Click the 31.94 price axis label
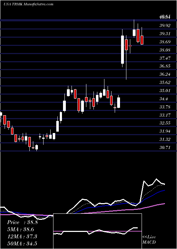Image resolution: width=177 pixels, height=249 pixels. click(165, 131)
